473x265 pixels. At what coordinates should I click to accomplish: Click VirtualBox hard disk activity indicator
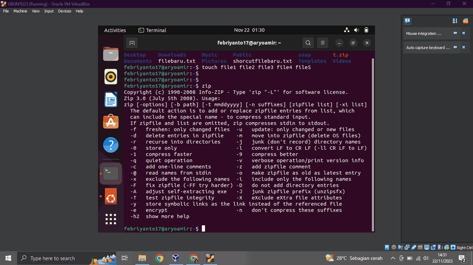tap(387, 247)
